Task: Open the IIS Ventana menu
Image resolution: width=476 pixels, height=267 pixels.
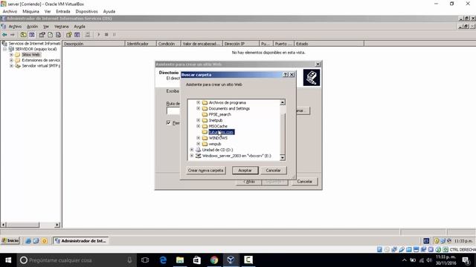Action: pyautogui.click(x=61, y=27)
